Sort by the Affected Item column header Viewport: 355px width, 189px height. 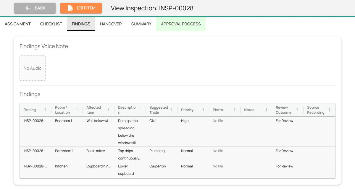click(94, 110)
